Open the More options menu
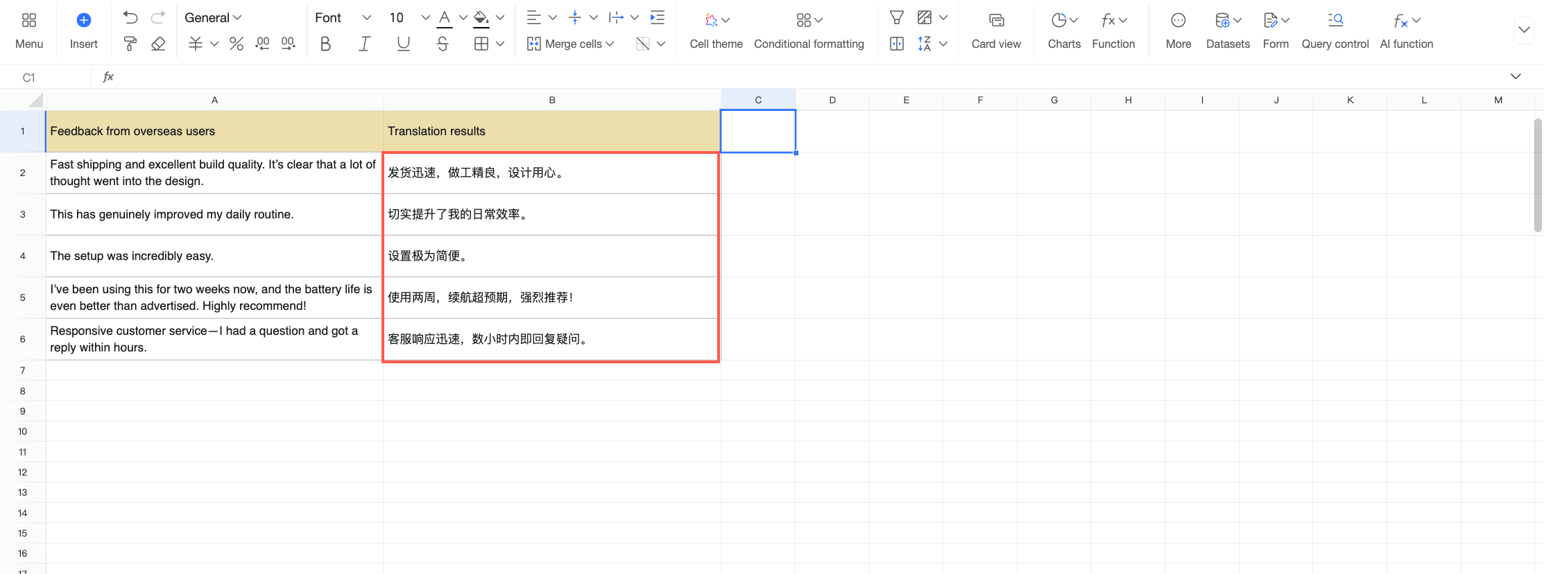Image resolution: width=1544 pixels, height=574 pixels. 1178,31
